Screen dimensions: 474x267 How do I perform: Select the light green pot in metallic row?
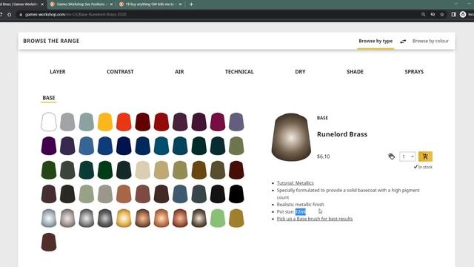pos(218,218)
